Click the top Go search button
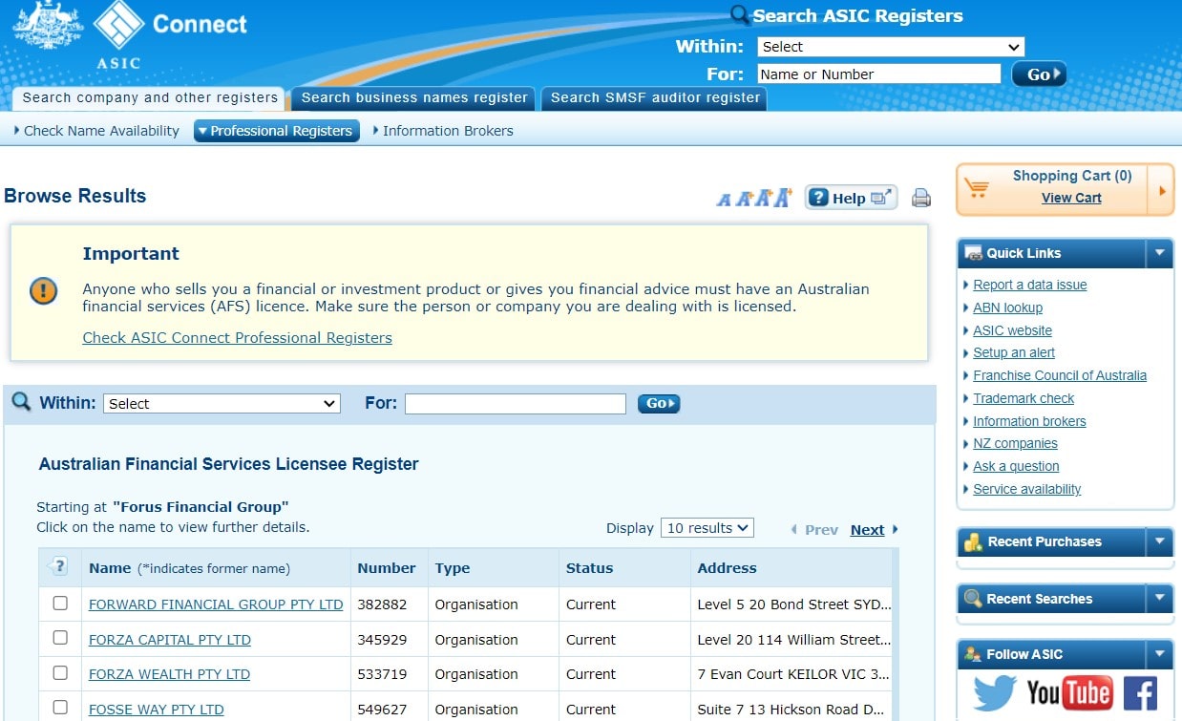The image size is (1182, 721). pos(1039,74)
